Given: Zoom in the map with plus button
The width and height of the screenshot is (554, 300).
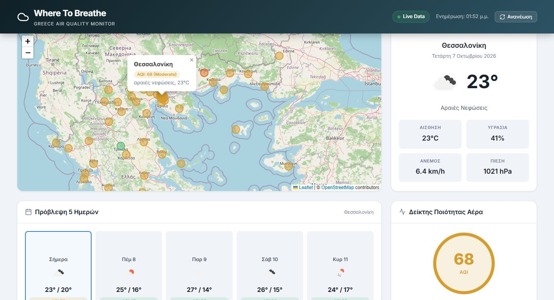Looking at the screenshot, I should (28, 41).
